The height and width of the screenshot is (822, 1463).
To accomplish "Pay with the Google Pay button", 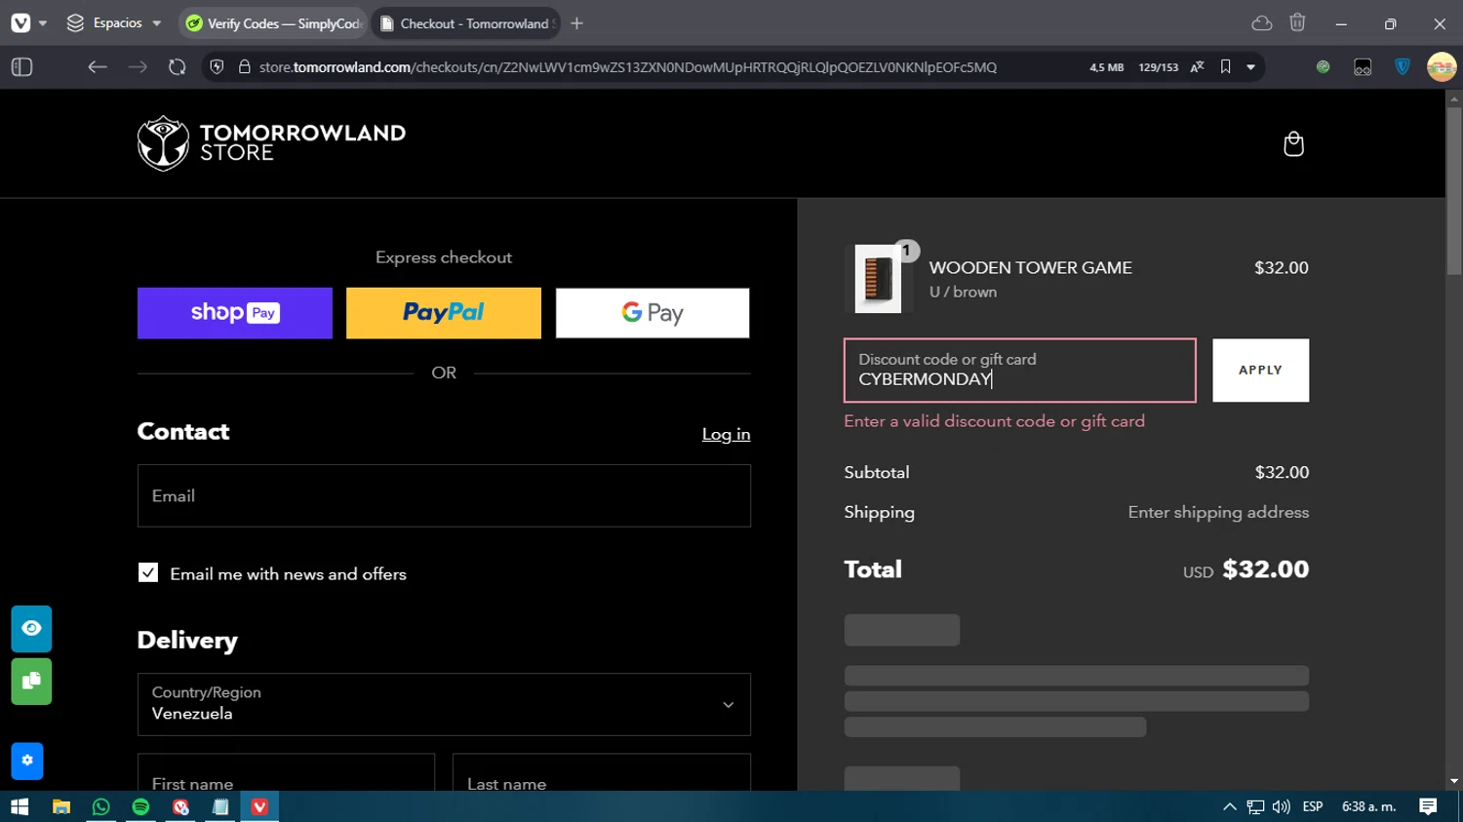I will click(x=652, y=313).
